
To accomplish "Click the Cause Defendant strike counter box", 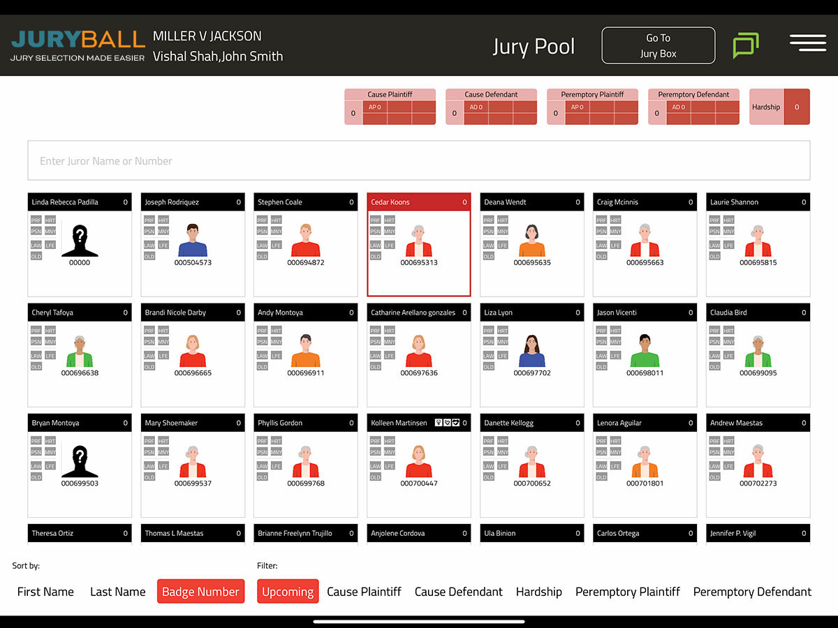I will point(491,107).
